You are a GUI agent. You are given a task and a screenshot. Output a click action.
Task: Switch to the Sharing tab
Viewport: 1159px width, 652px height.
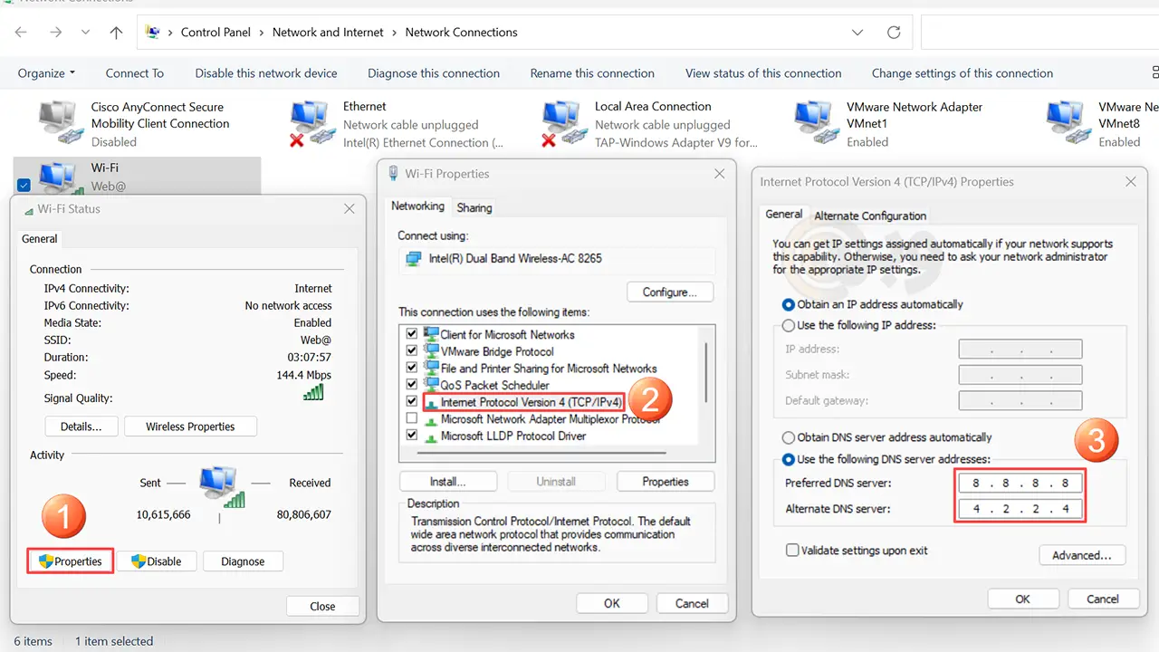click(474, 207)
